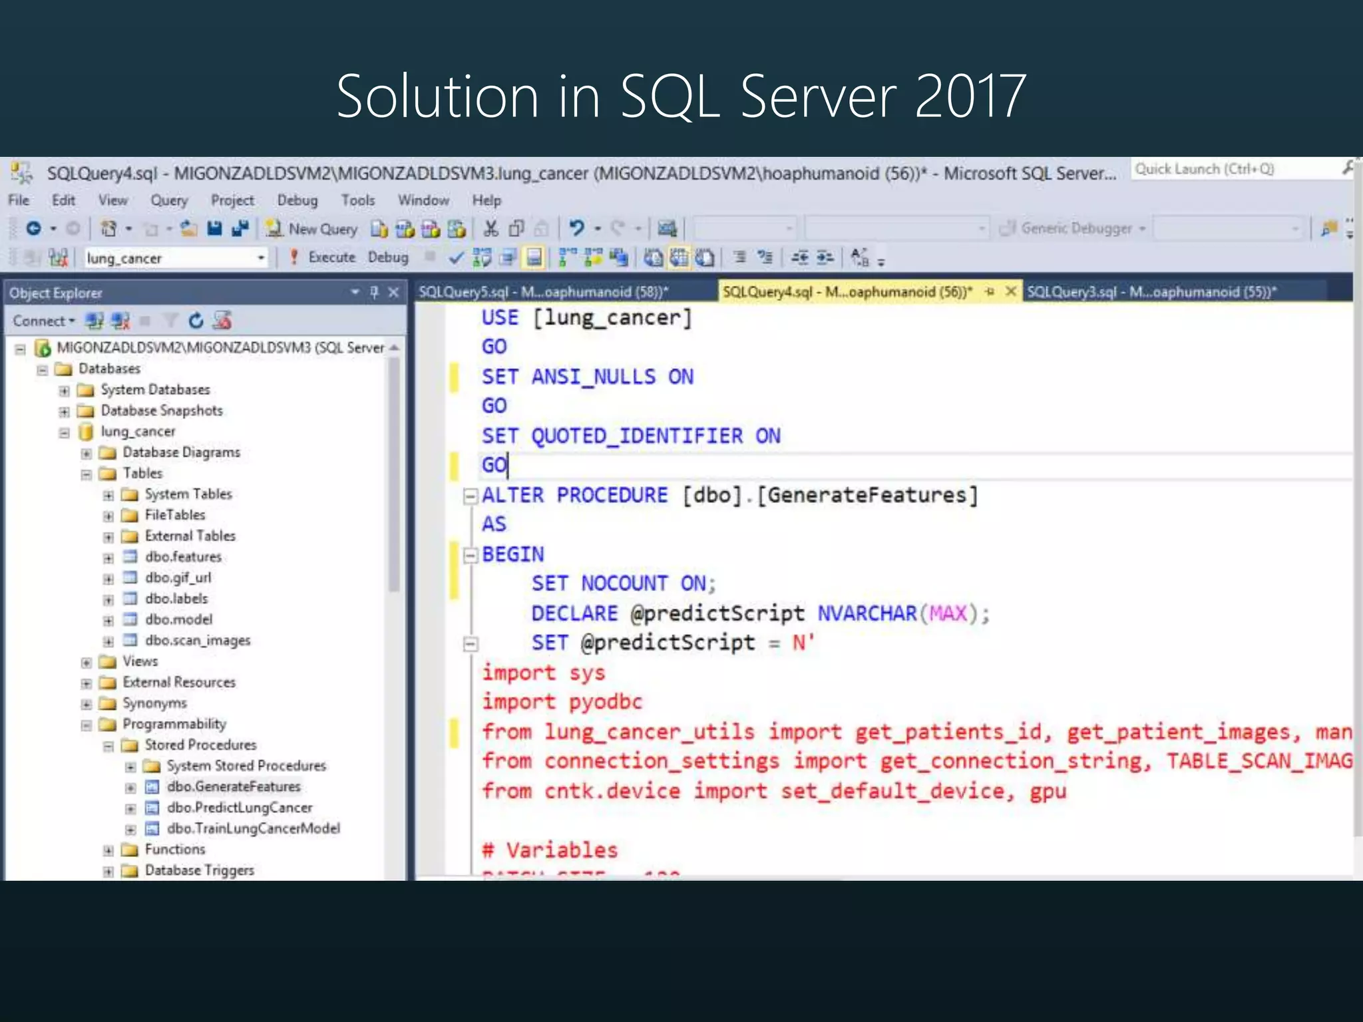Refresh the Object Explorer tree
The image size is (1363, 1022).
pyautogui.click(x=196, y=321)
